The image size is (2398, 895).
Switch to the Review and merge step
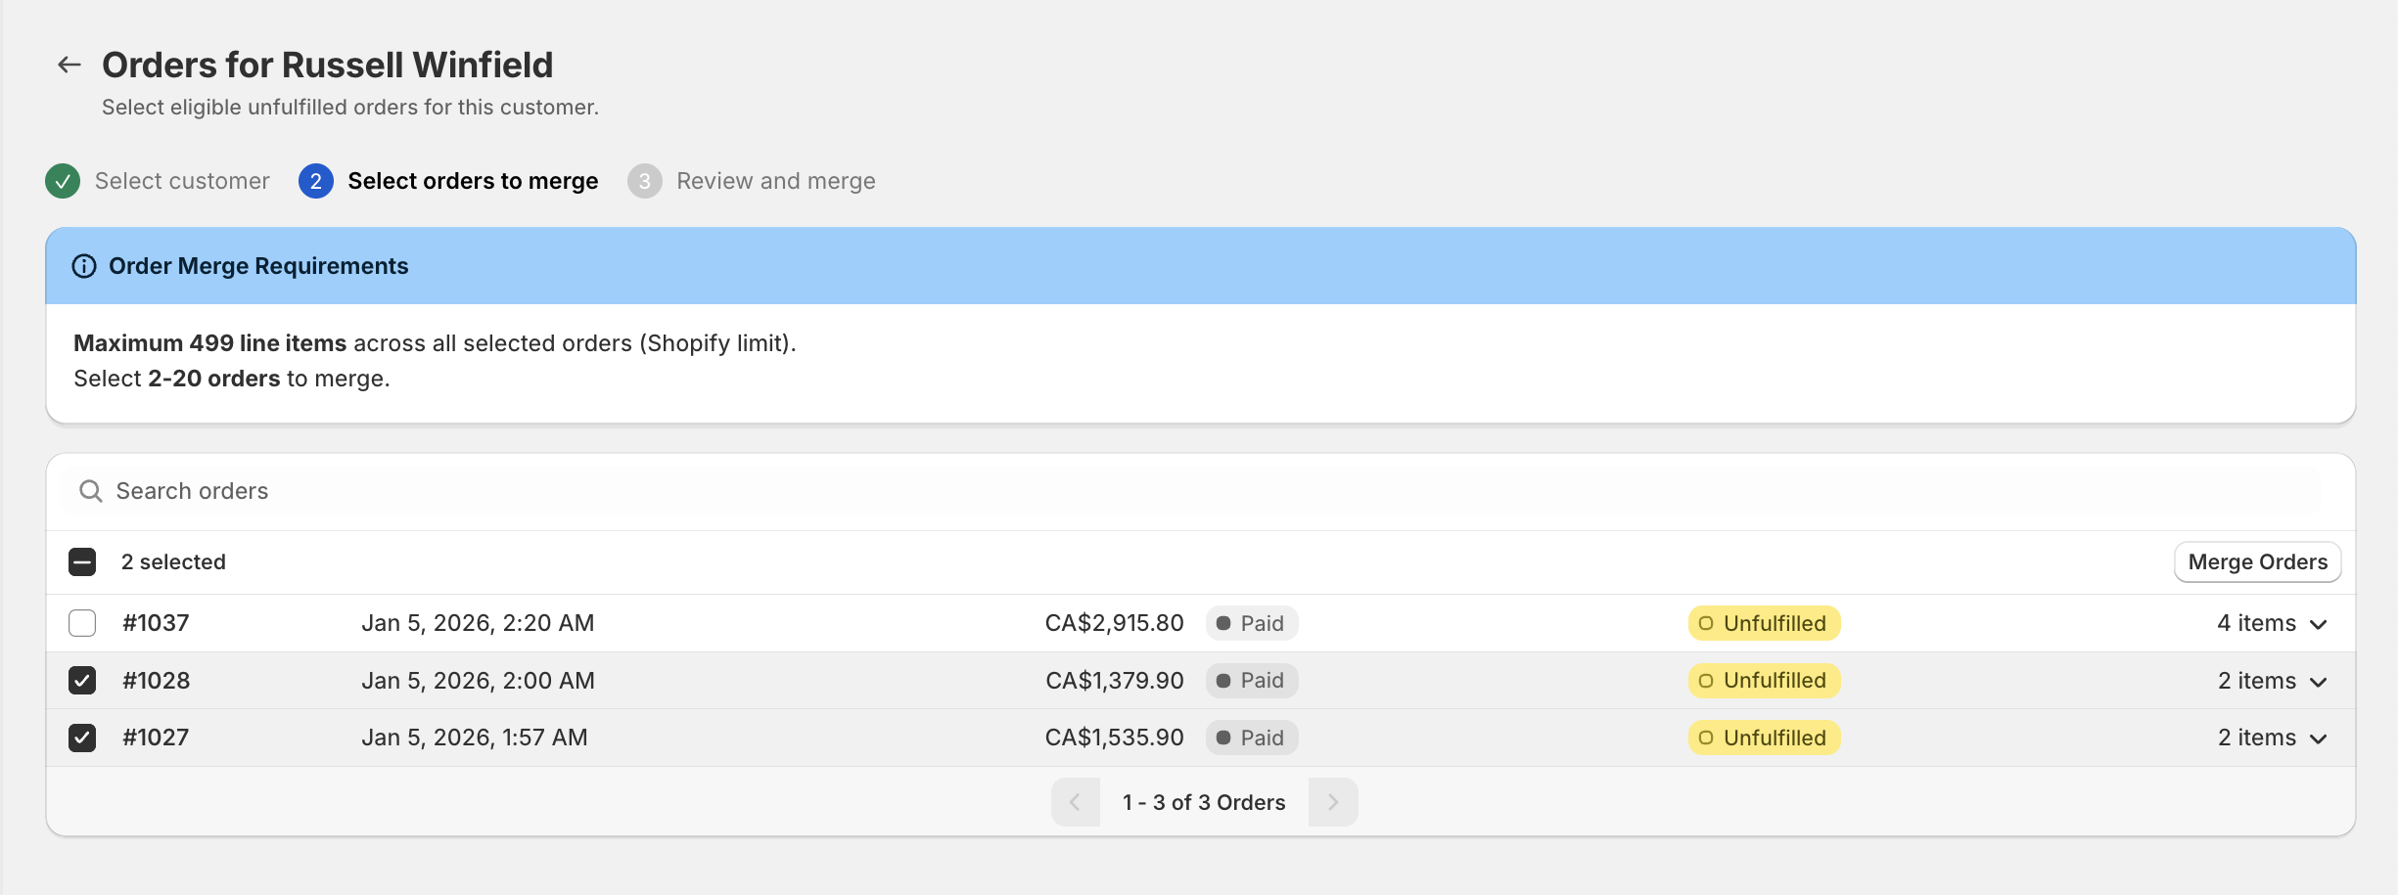tap(776, 181)
